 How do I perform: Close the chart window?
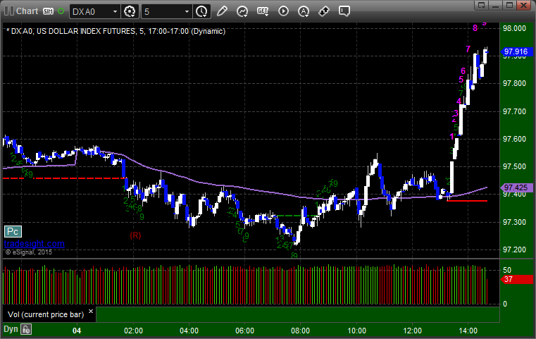[524, 5]
